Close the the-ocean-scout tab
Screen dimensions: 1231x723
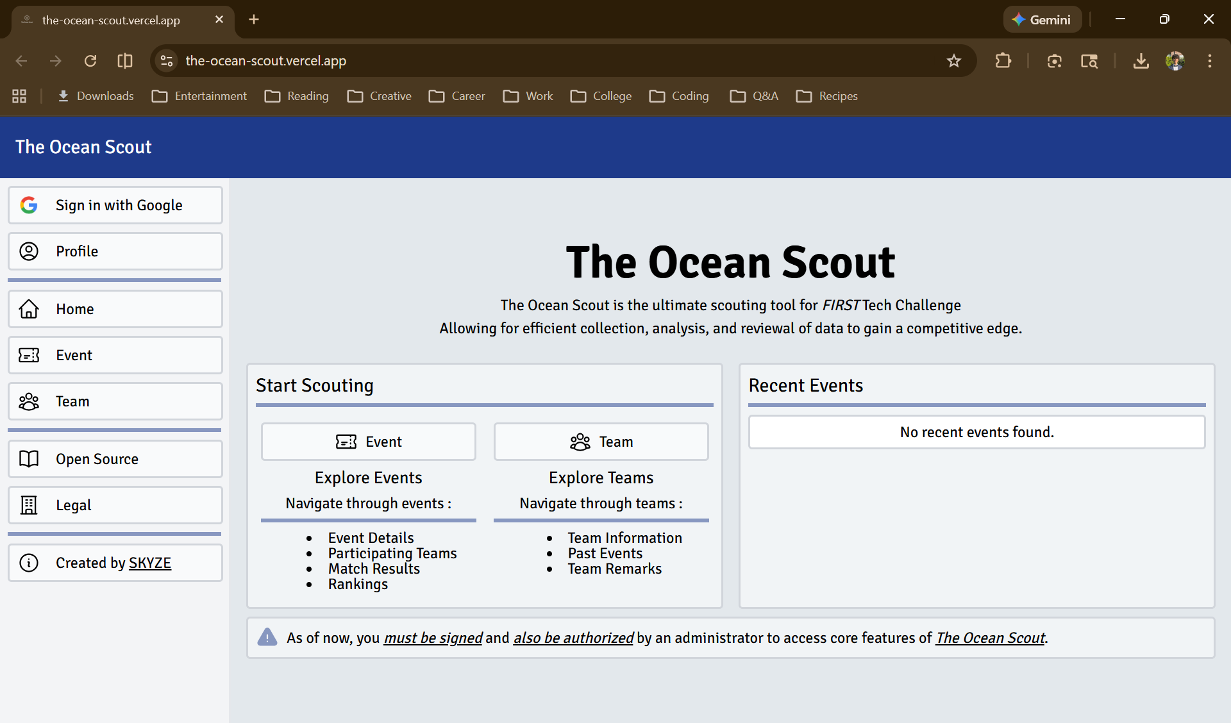219,19
